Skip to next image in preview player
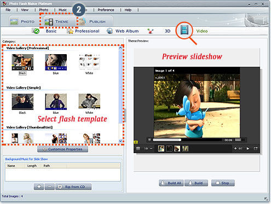The height and width of the screenshot is (204, 271). (240, 149)
